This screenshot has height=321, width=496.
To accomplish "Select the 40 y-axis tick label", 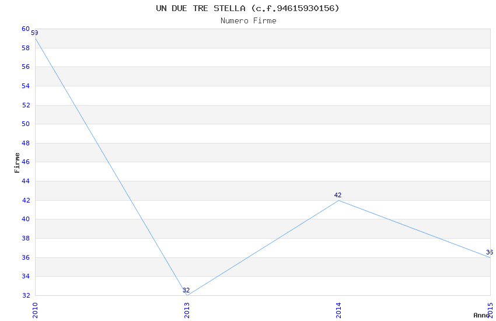I will tap(26, 219).
